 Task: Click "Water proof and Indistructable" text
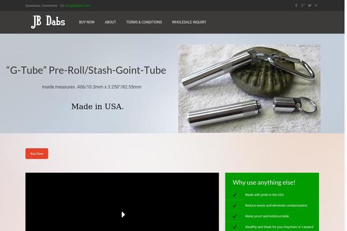(267, 216)
